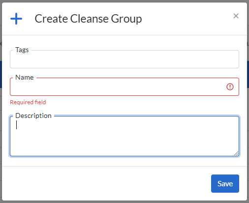This screenshot has width=249, height=203.
Task: Click empty footer area beside Save
Action: coord(107,183)
